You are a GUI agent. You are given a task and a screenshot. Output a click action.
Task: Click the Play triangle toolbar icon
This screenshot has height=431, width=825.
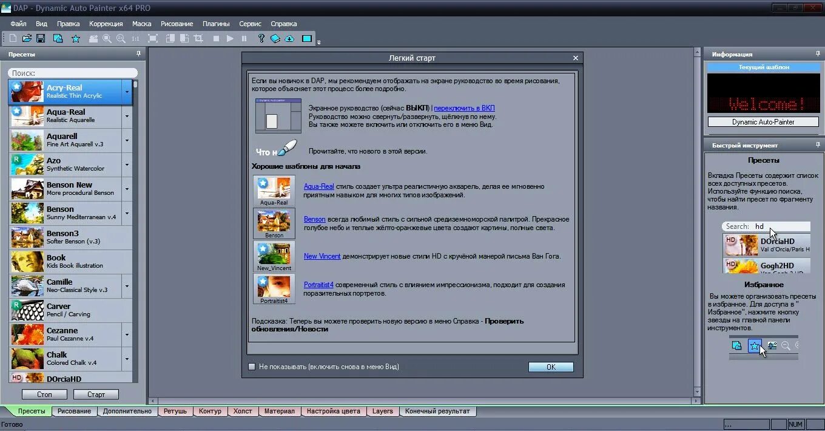[x=230, y=38]
